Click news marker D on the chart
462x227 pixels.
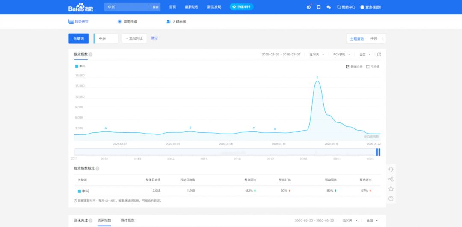[x=275, y=129]
